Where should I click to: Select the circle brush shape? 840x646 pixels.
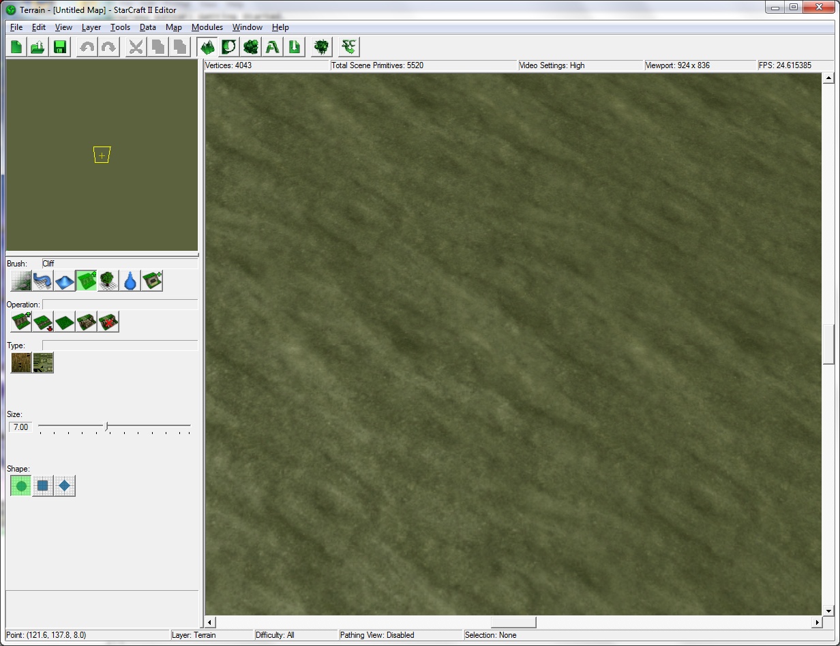coord(21,486)
